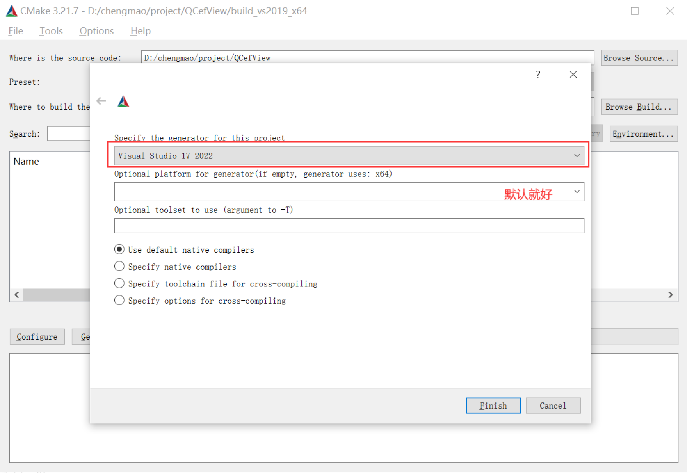Viewport: 687px width, 473px height.
Task: Maximize the CMake window
Action: [x=635, y=11]
